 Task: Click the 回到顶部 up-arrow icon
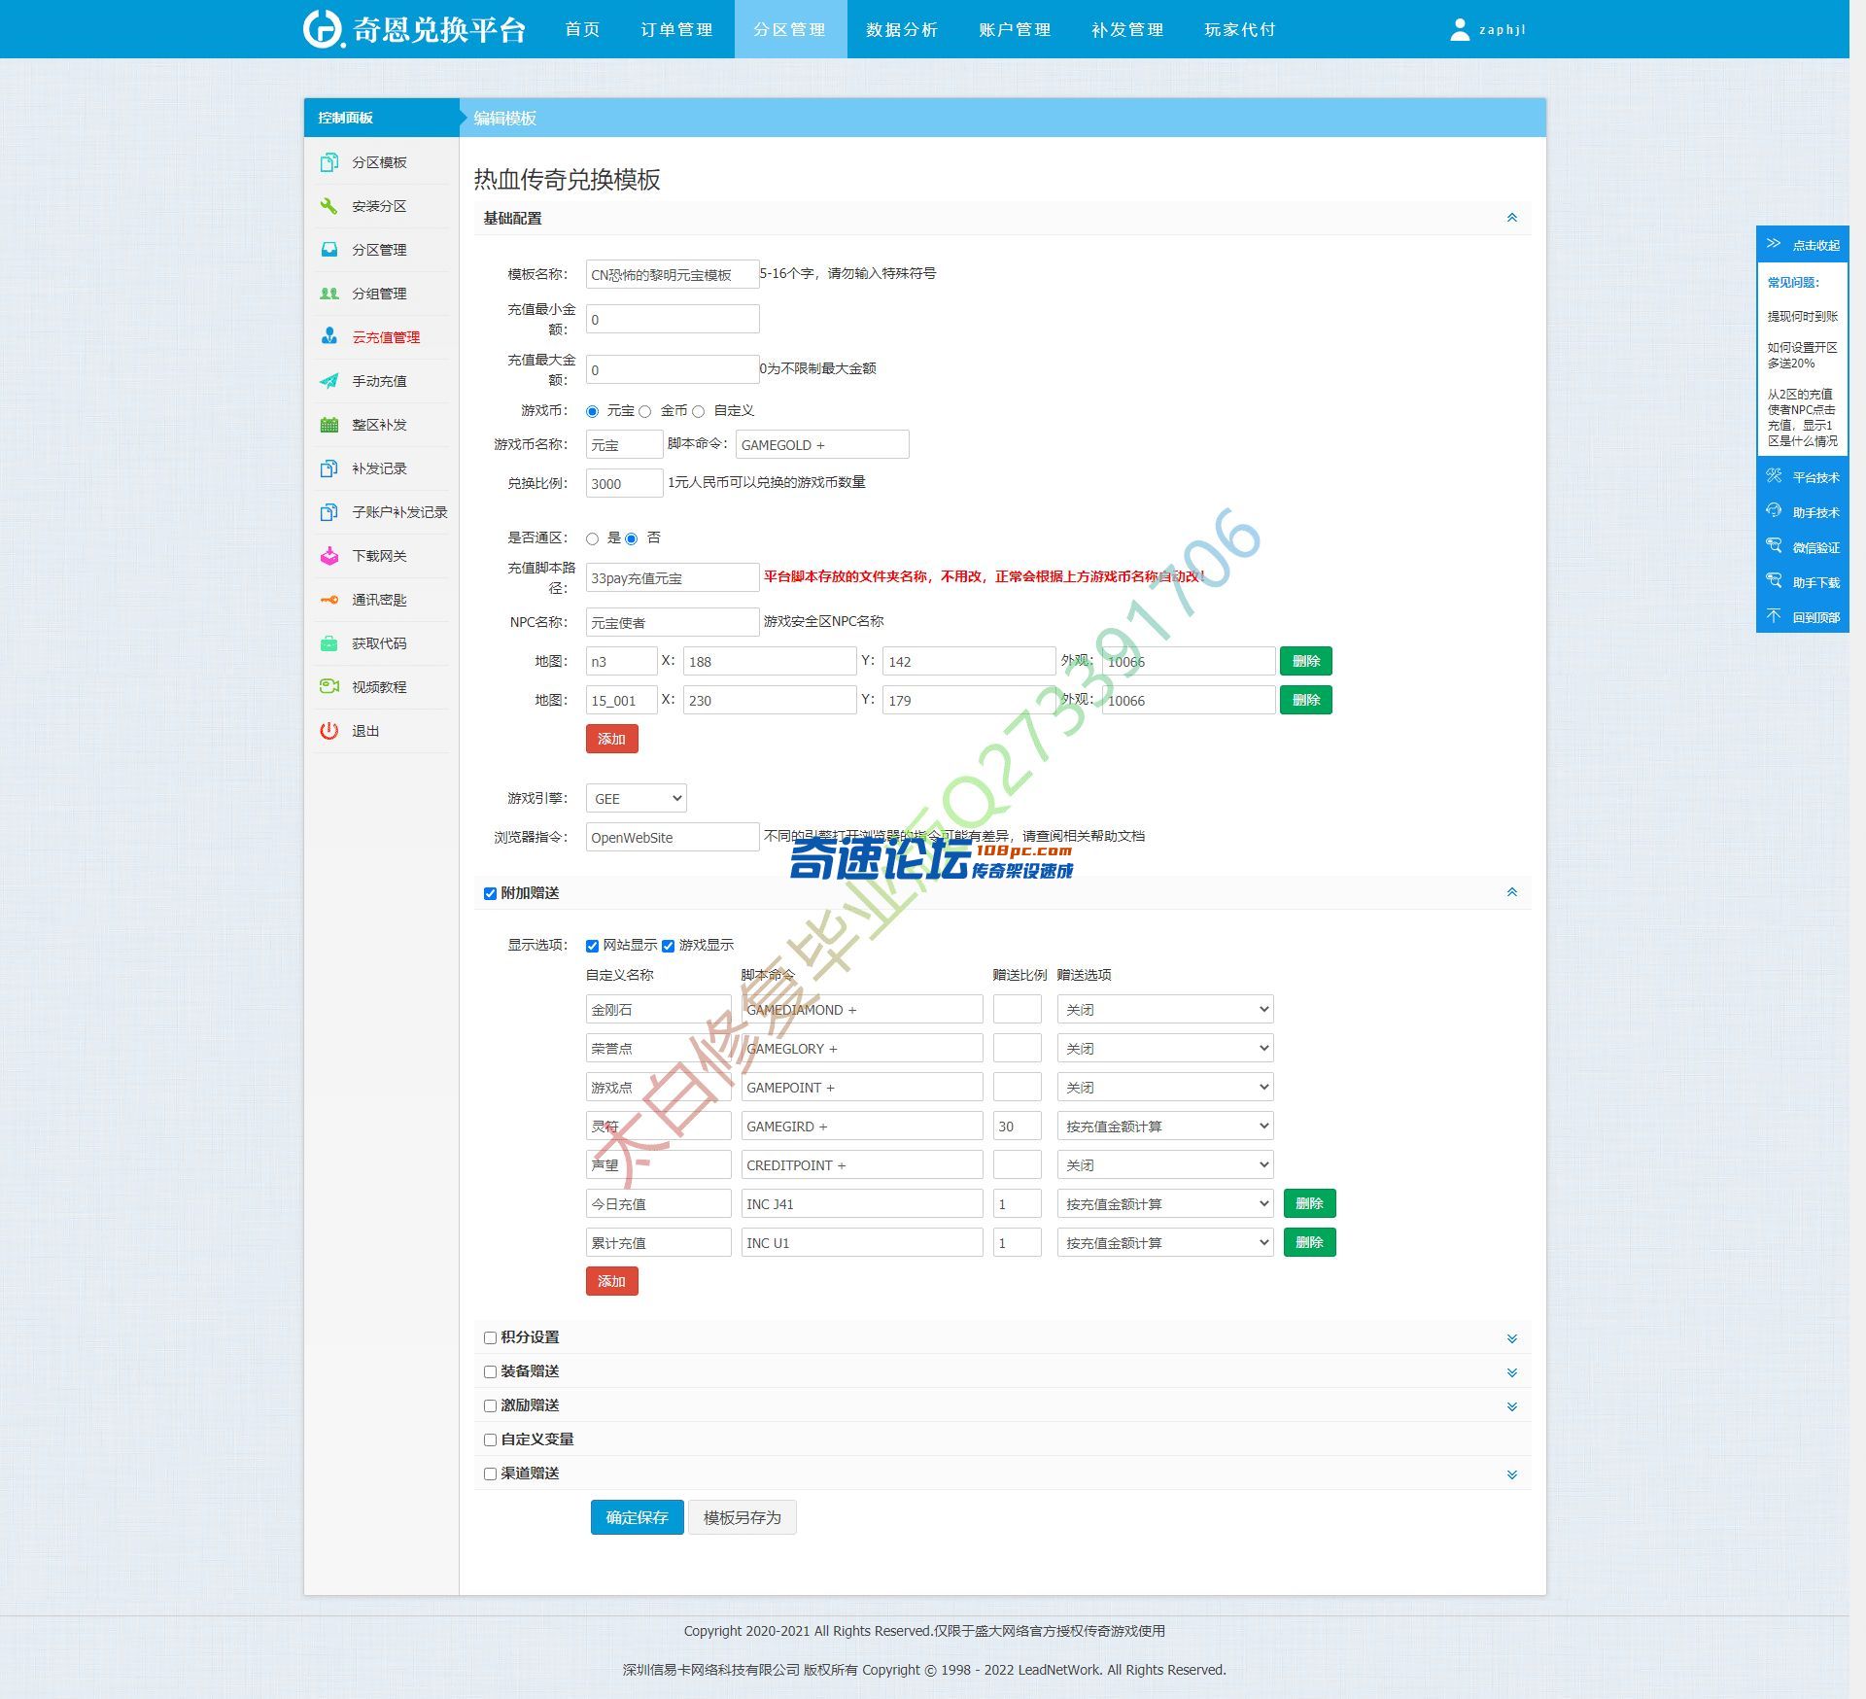point(1774,616)
